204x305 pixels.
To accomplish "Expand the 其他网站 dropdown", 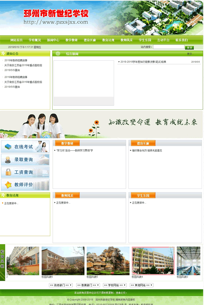I will coord(142,285).
